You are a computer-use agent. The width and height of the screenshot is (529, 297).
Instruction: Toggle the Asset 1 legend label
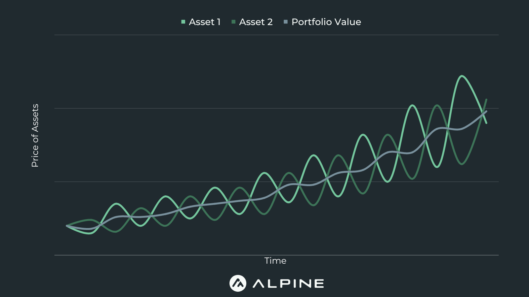pos(205,22)
